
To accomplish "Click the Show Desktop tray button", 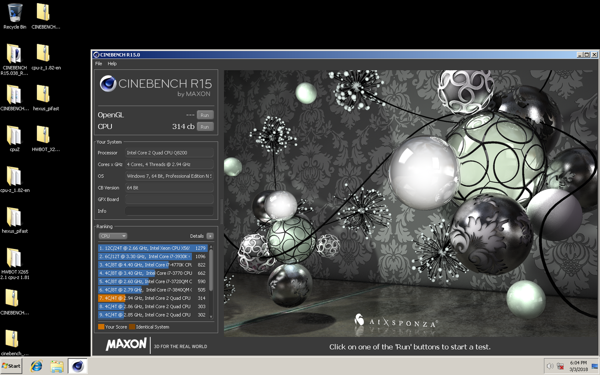I will pos(595,366).
